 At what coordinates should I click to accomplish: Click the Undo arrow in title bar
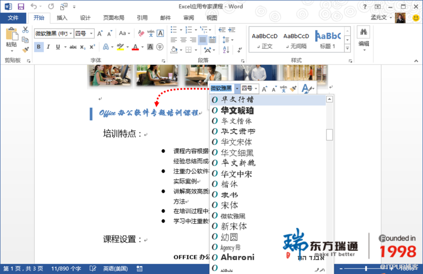34,6
